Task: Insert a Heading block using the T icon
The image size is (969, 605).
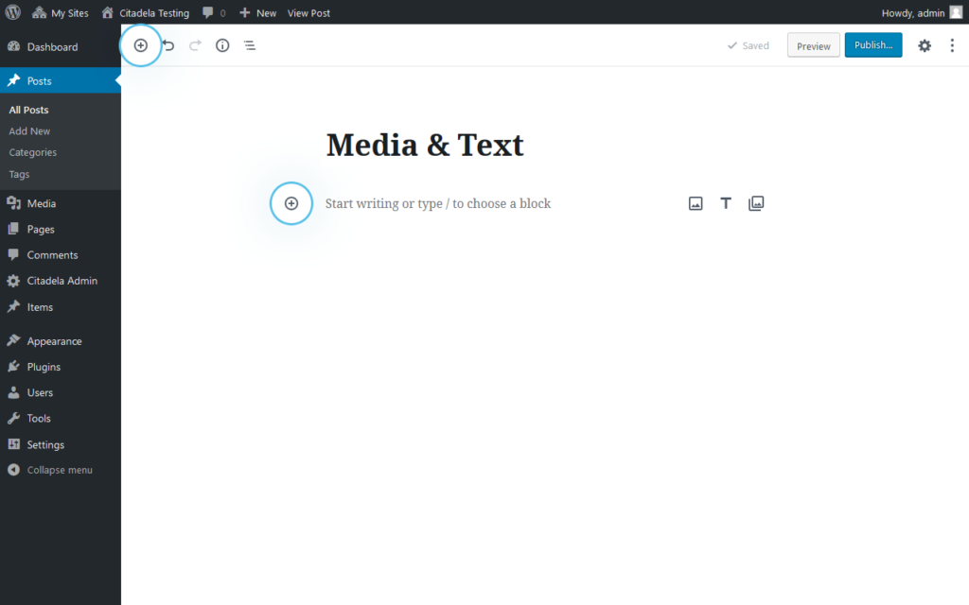Action: click(x=726, y=202)
